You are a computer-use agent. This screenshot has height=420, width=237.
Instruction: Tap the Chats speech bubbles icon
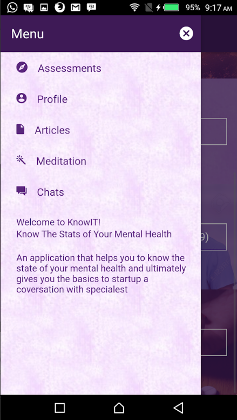click(x=22, y=191)
